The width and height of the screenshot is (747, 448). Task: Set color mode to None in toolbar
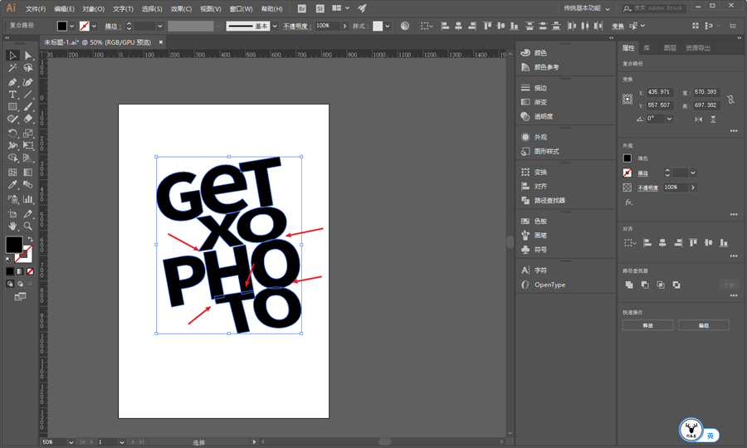click(31, 271)
